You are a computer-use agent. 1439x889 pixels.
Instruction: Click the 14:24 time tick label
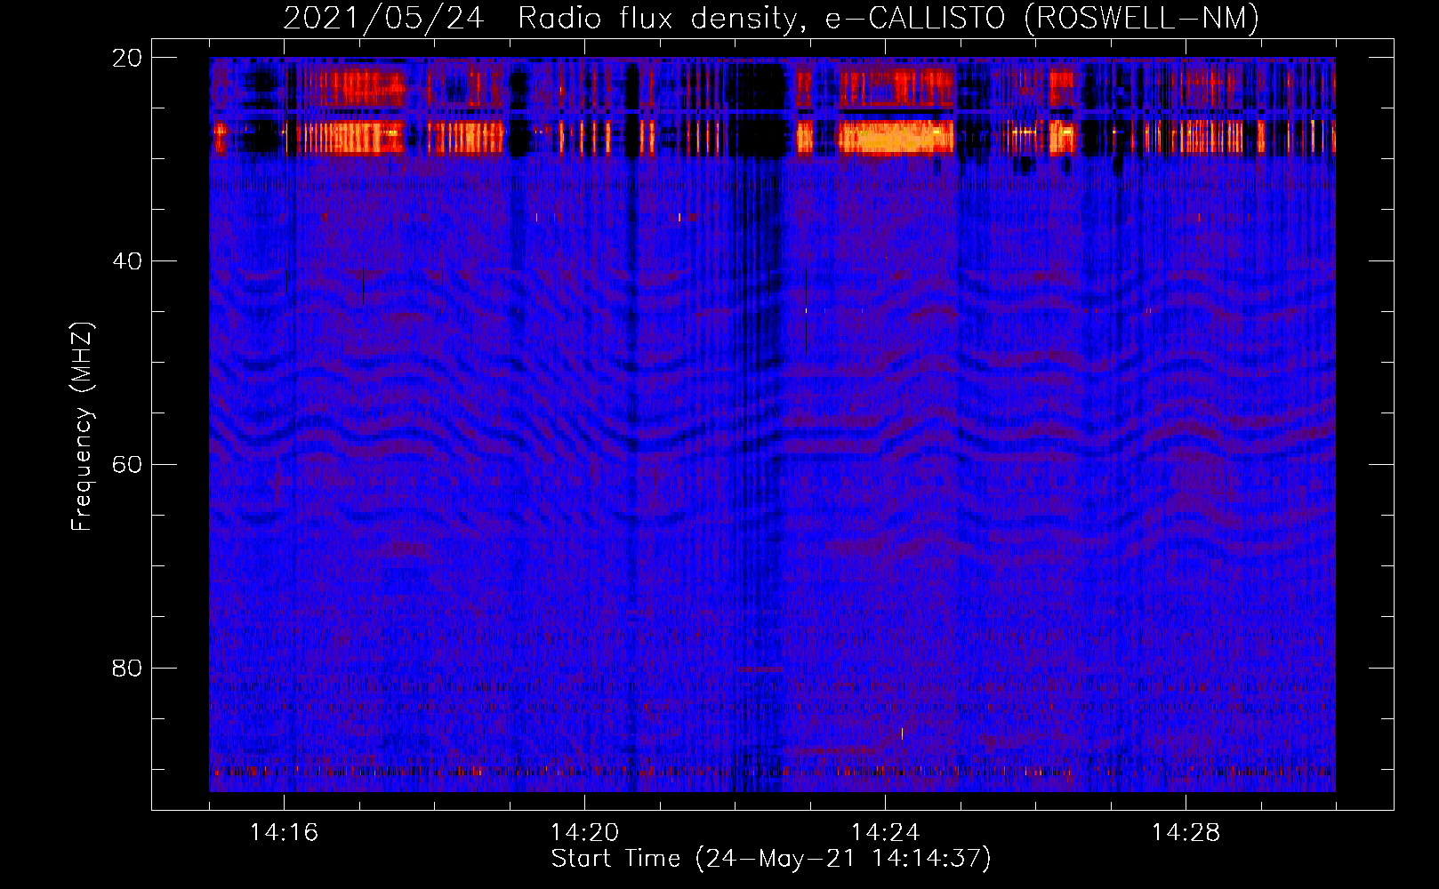tap(885, 833)
